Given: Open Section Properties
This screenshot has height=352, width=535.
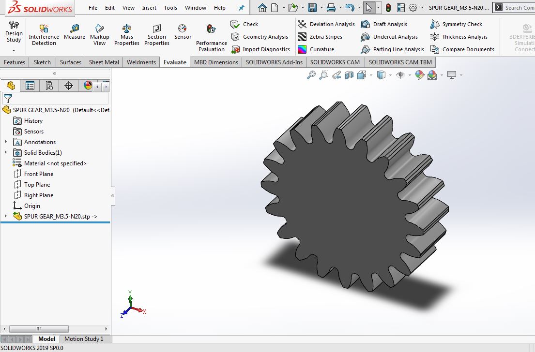Looking at the screenshot, I should coord(156,35).
